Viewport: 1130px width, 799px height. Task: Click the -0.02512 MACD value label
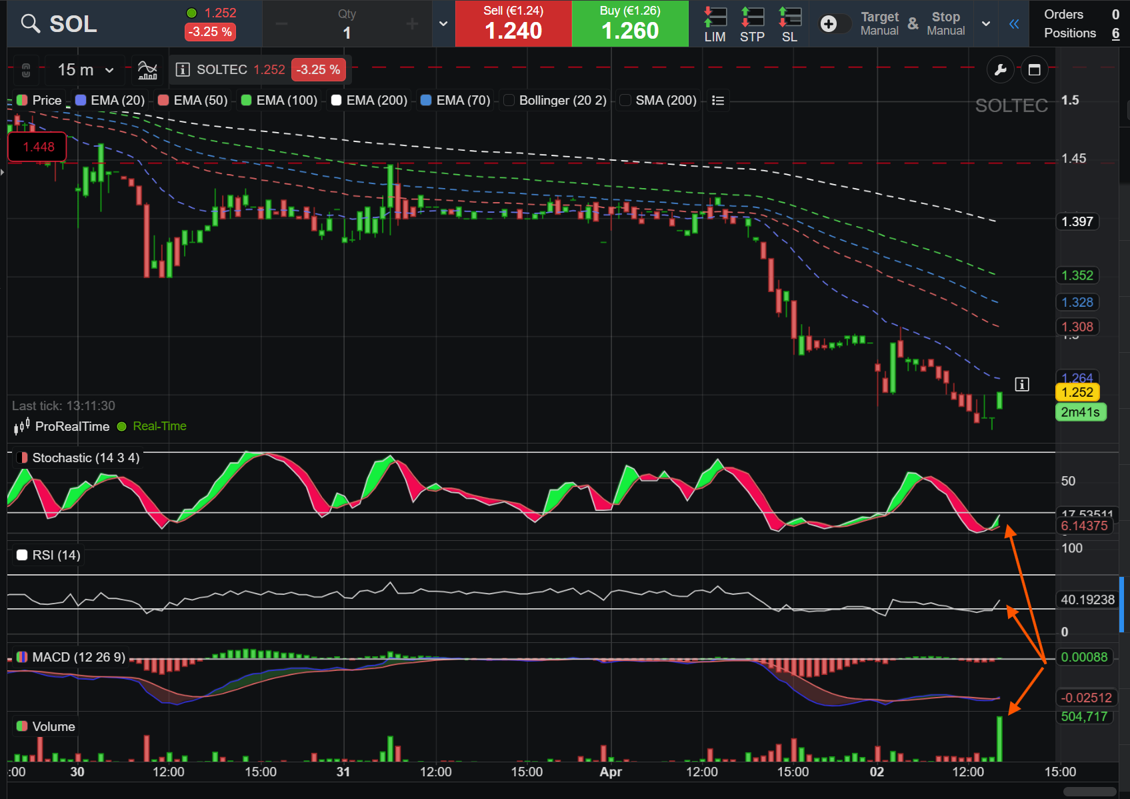point(1086,698)
